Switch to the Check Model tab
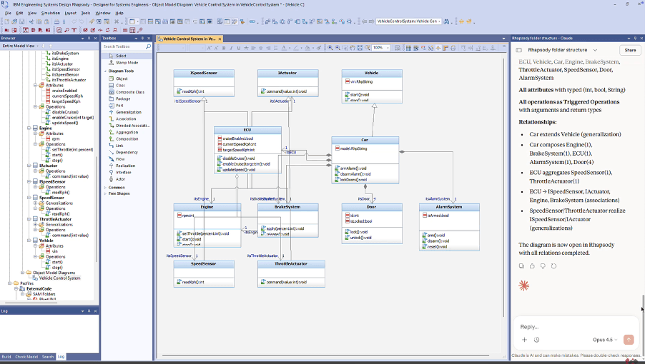The width and height of the screenshot is (645, 364). (x=26, y=357)
